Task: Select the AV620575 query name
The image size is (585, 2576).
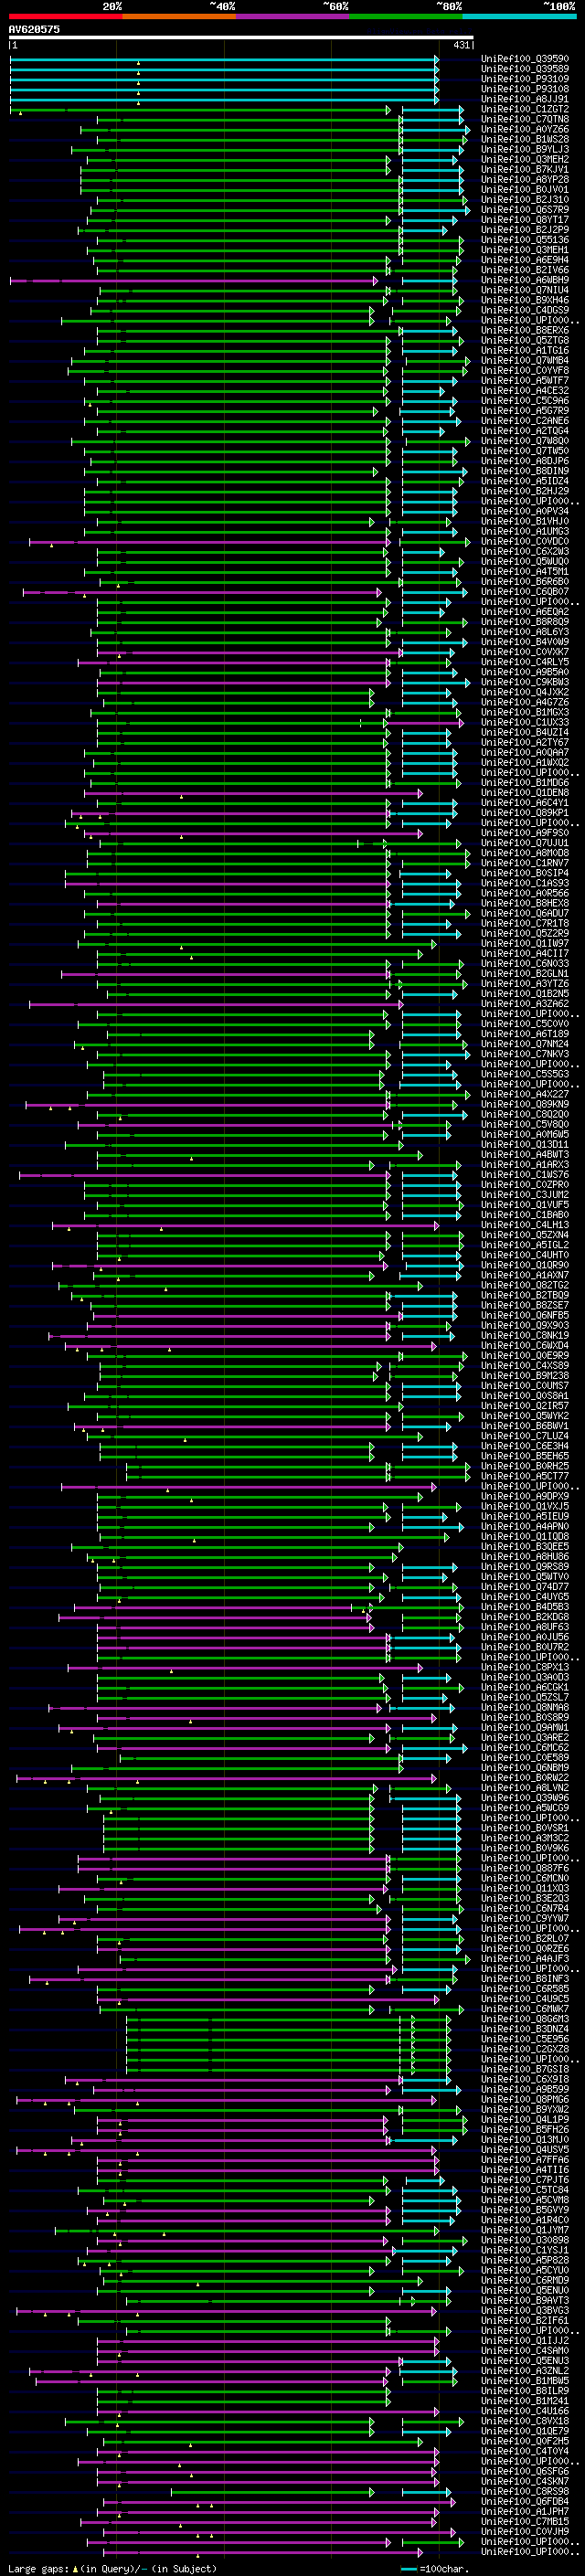Action: coord(34,30)
